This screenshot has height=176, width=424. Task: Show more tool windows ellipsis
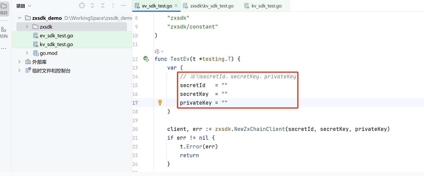(x=4, y=48)
